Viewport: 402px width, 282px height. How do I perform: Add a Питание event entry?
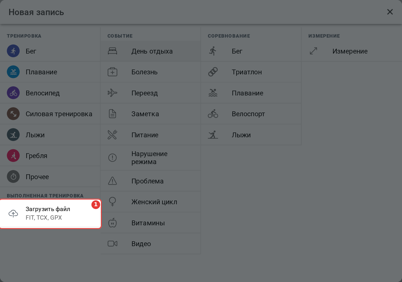pyautogui.click(x=151, y=135)
